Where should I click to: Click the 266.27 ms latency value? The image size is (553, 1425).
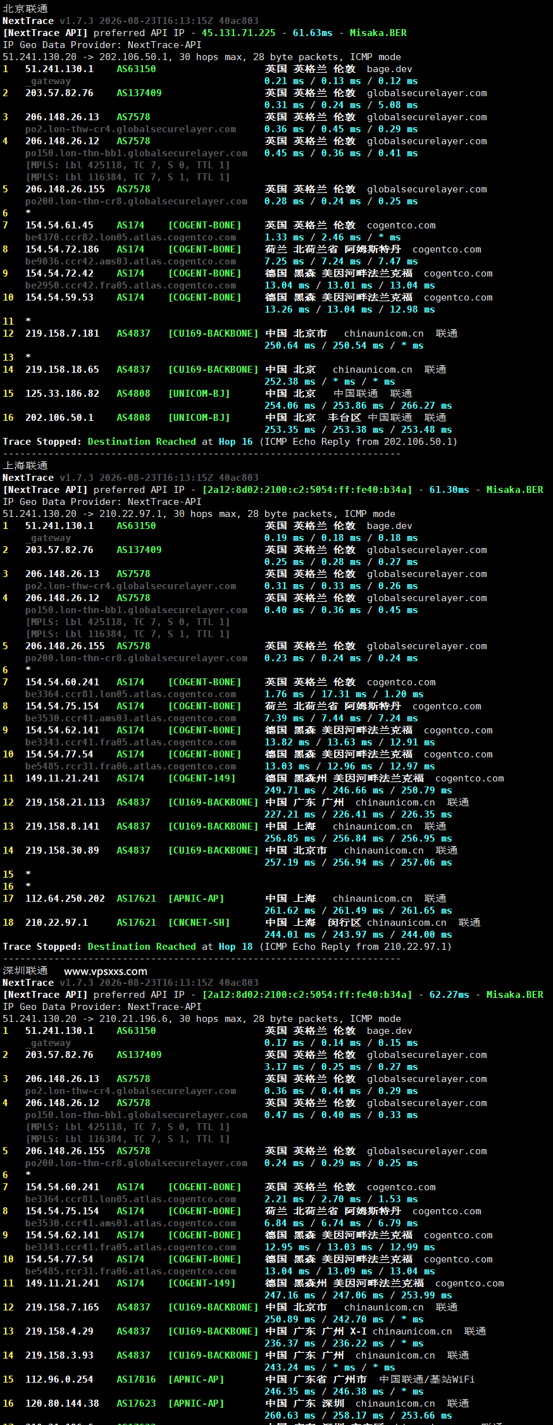tap(426, 406)
